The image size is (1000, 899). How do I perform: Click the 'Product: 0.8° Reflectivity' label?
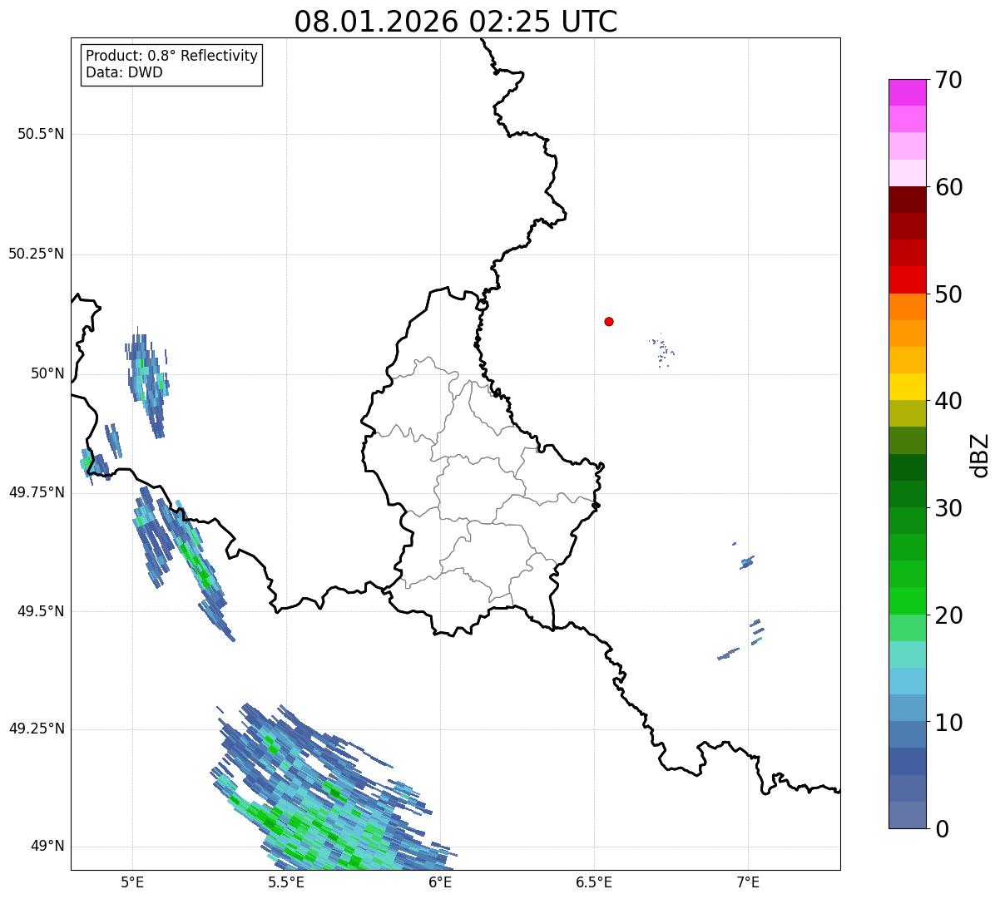172,56
